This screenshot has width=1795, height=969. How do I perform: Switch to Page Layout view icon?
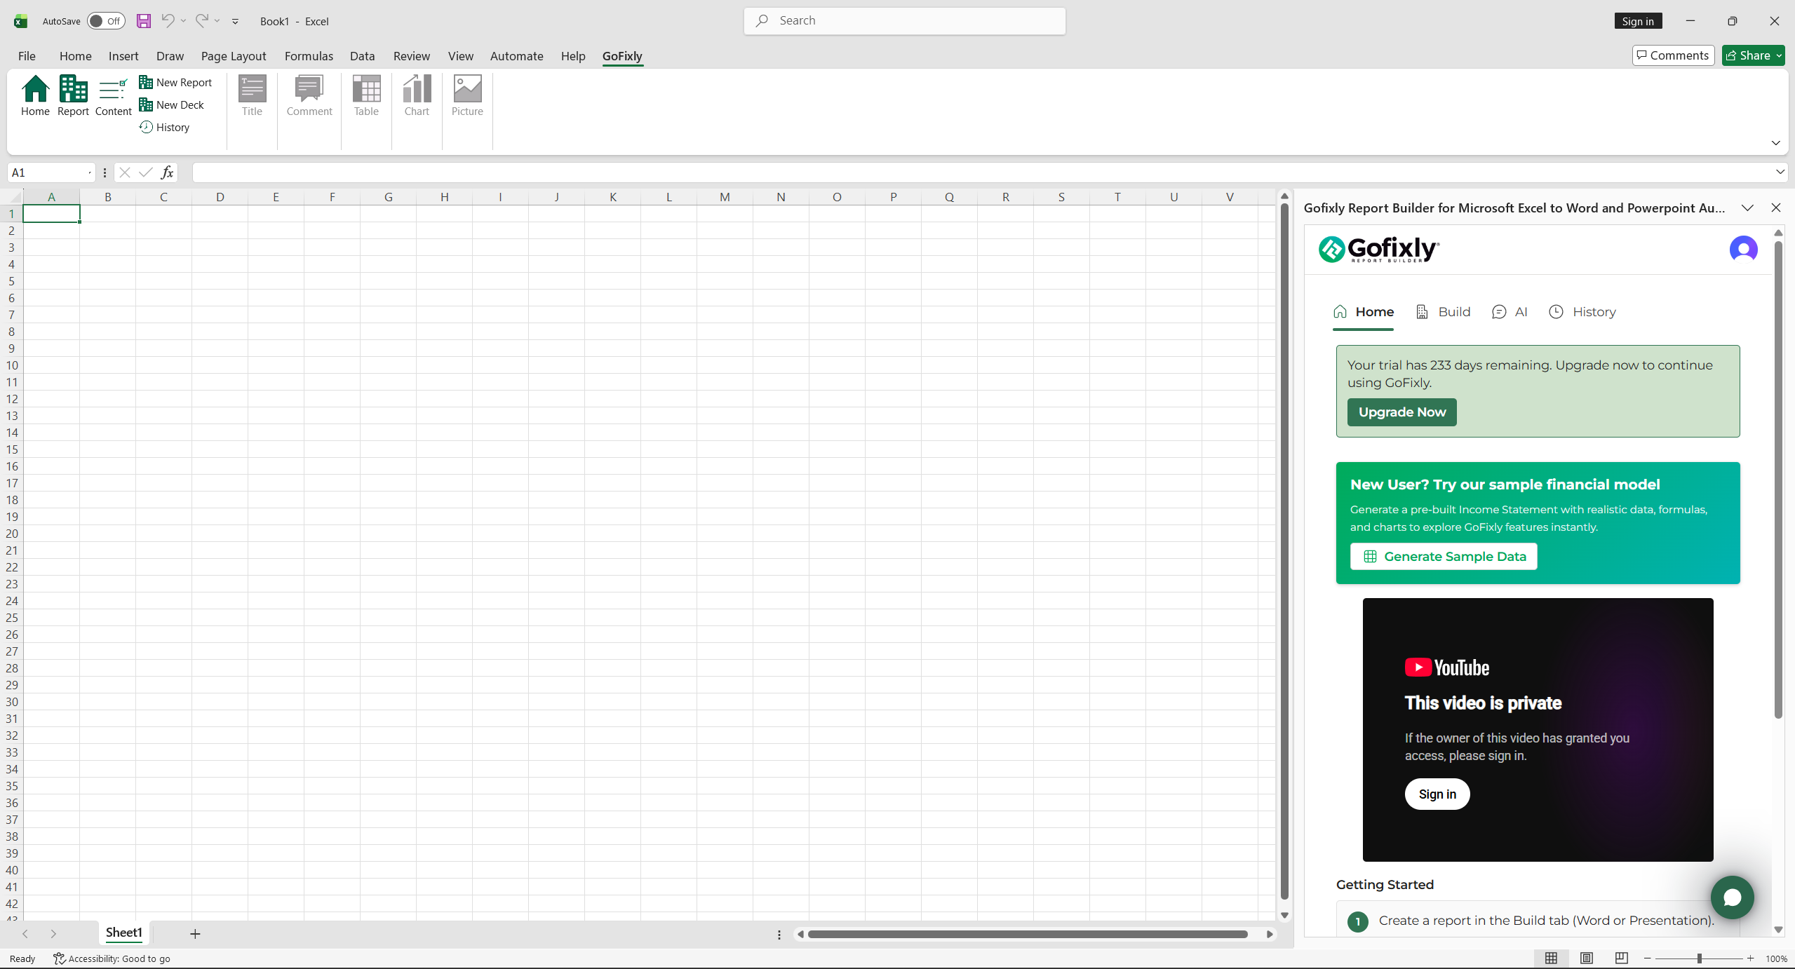pyautogui.click(x=1587, y=958)
